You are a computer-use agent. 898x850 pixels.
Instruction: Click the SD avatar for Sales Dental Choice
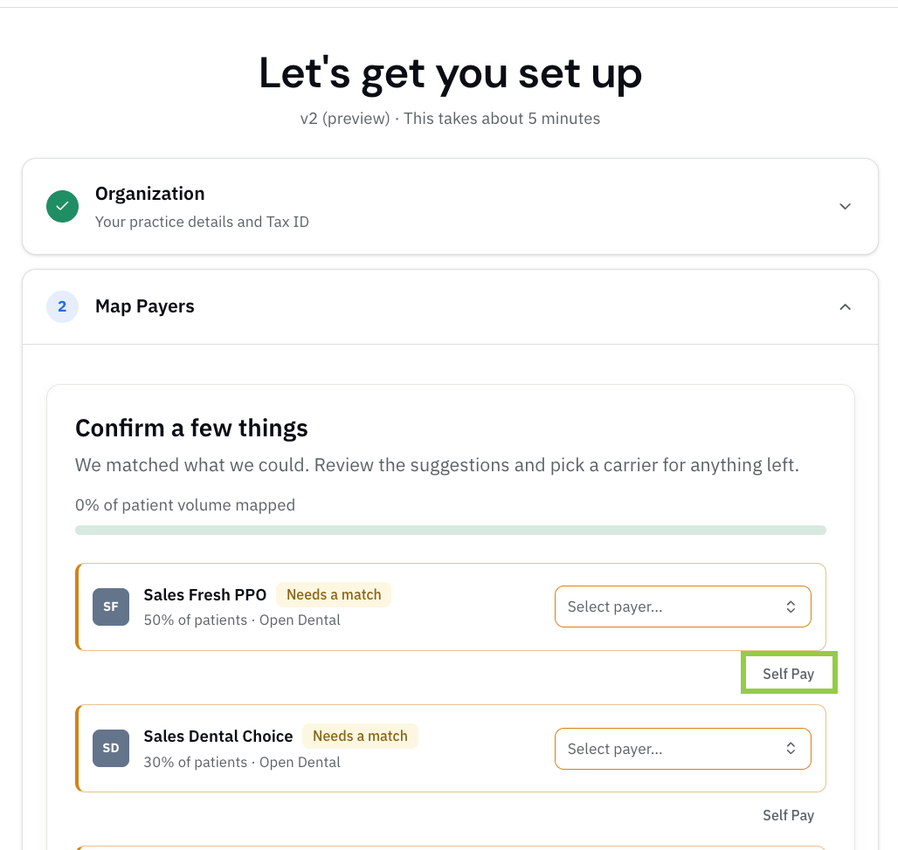click(x=111, y=748)
